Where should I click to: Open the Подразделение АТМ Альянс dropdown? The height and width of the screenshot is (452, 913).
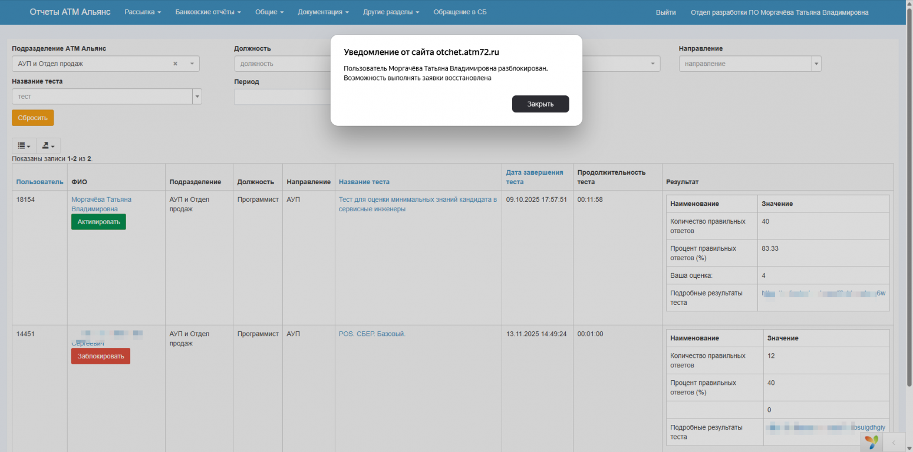192,64
